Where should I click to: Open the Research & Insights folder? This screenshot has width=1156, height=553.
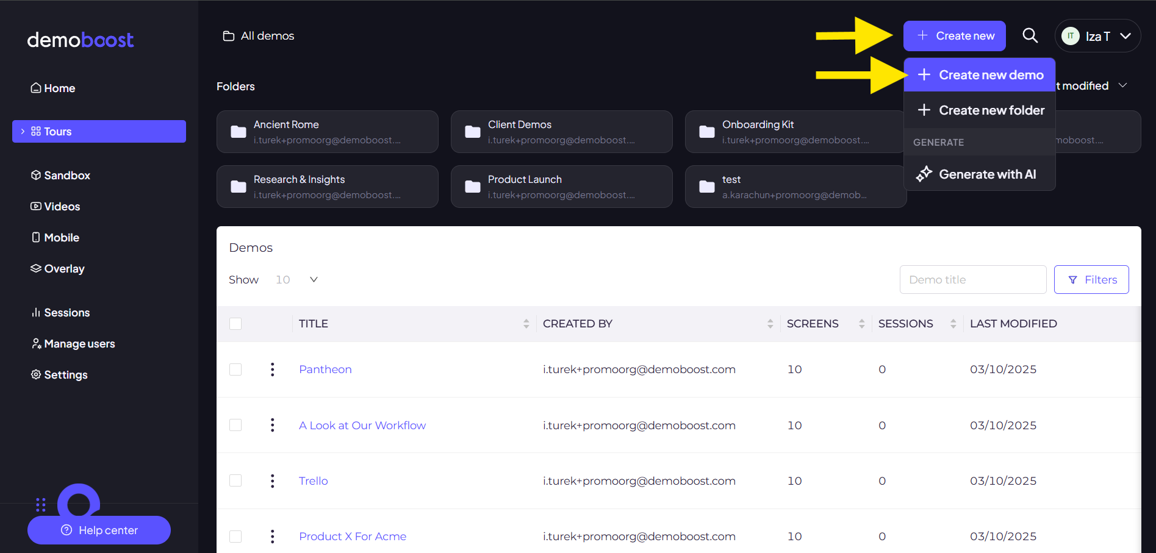pyautogui.click(x=327, y=187)
